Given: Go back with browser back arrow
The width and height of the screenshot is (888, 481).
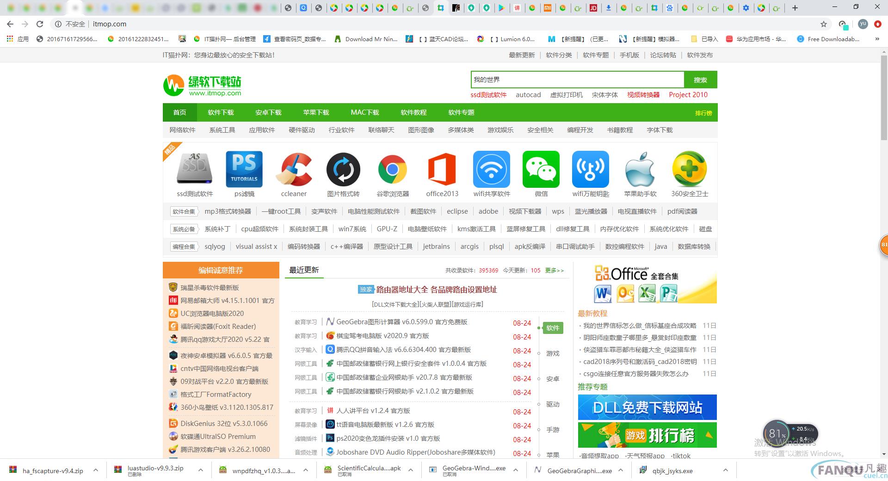Looking at the screenshot, I should (x=10, y=24).
